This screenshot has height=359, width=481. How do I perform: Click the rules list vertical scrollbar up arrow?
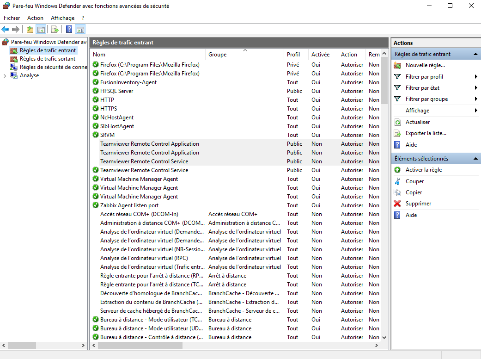click(384, 53)
